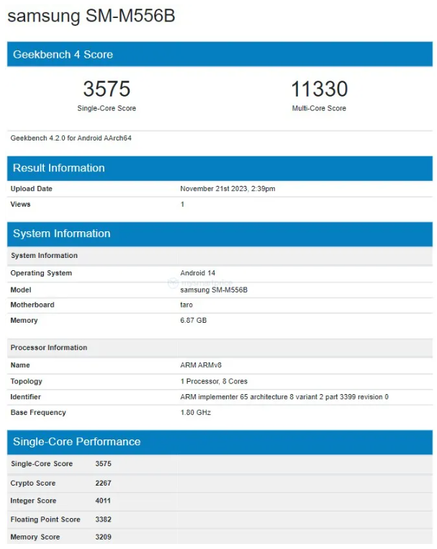
Task: Select the 'Android 14' value
Action: (x=198, y=273)
